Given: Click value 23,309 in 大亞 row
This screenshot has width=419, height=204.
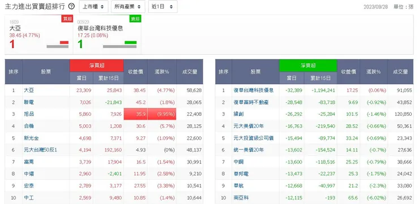Looking at the screenshot, I should pos(84,90).
